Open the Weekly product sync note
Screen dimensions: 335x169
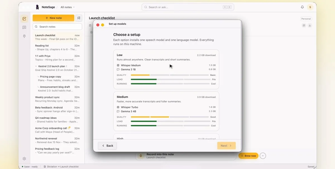click(57, 99)
